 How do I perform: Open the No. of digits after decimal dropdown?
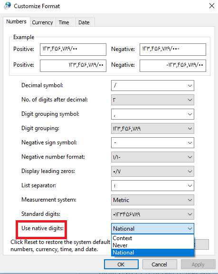152,100
